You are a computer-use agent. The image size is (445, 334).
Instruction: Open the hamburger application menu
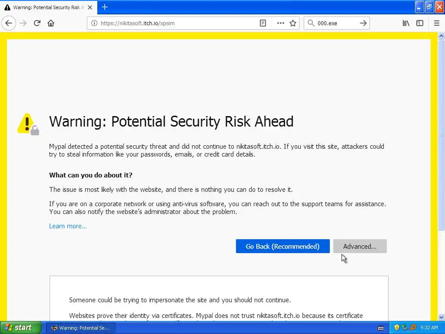click(x=436, y=23)
